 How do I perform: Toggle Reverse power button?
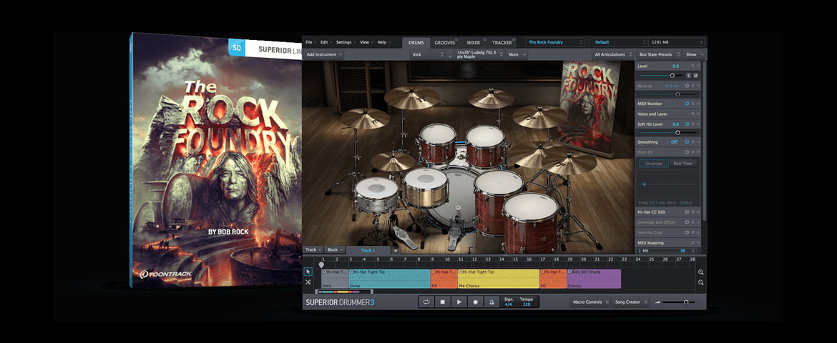pos(687,85)
